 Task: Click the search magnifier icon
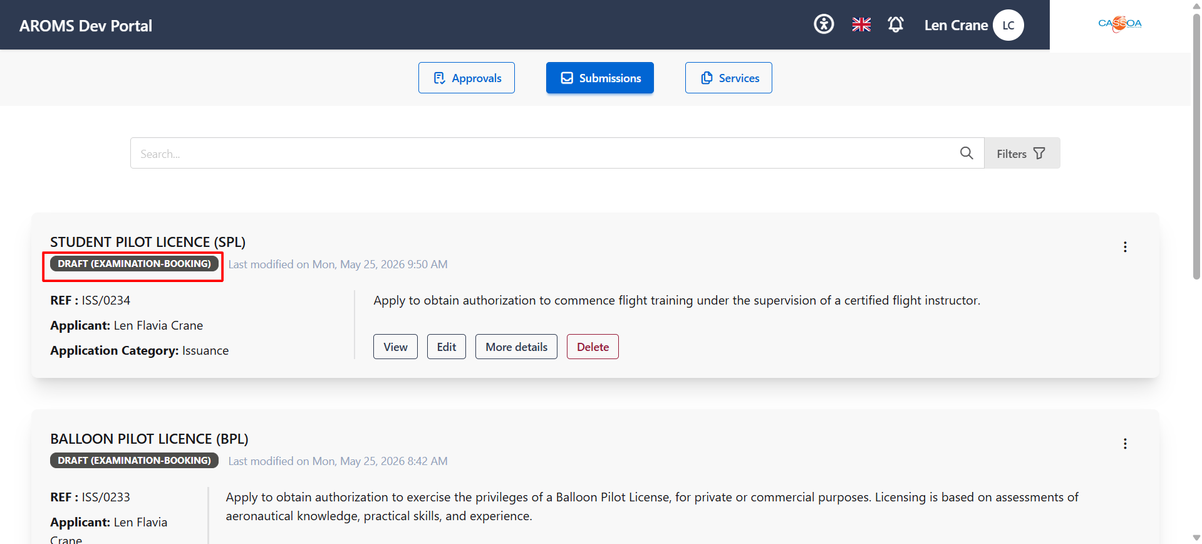pos(966,153)
